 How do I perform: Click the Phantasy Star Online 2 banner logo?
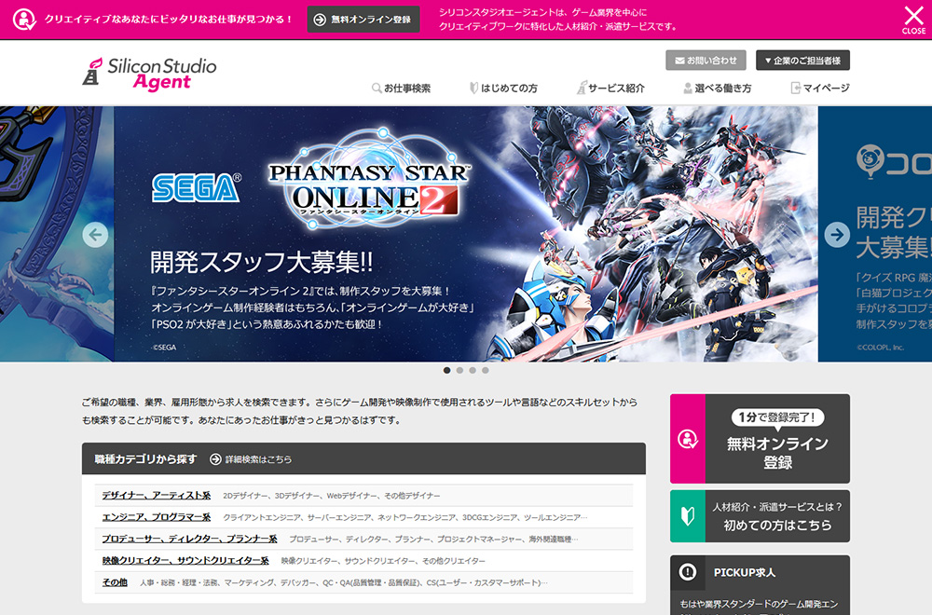368,178
